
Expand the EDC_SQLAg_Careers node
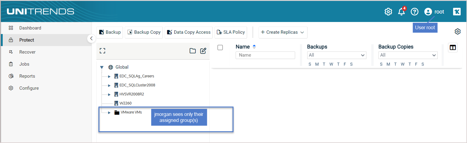coord(109,76)
